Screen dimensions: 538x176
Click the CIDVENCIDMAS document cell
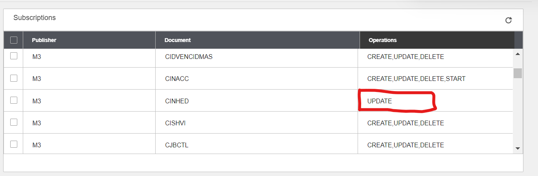(x=257, y=57)
